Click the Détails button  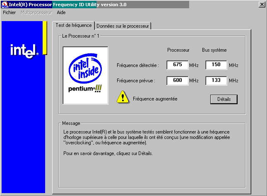click(224, 99)
